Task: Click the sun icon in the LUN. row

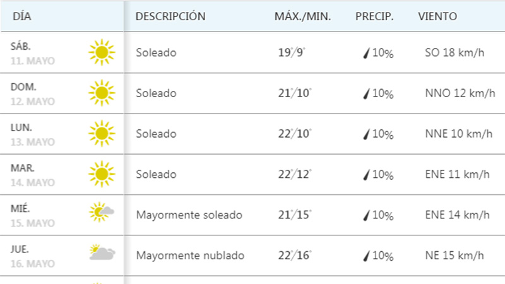Action: tap(102, 133)
